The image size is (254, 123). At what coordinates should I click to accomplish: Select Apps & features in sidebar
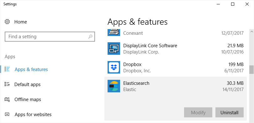pyautogui.click(x=31, y=69)
